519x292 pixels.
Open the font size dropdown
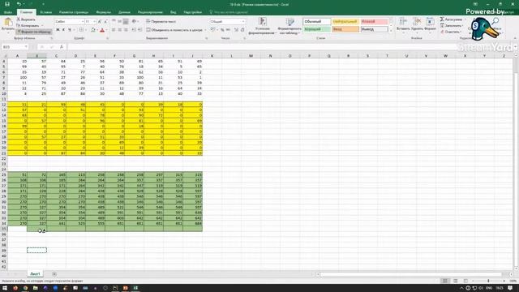[x=95, y=22]
